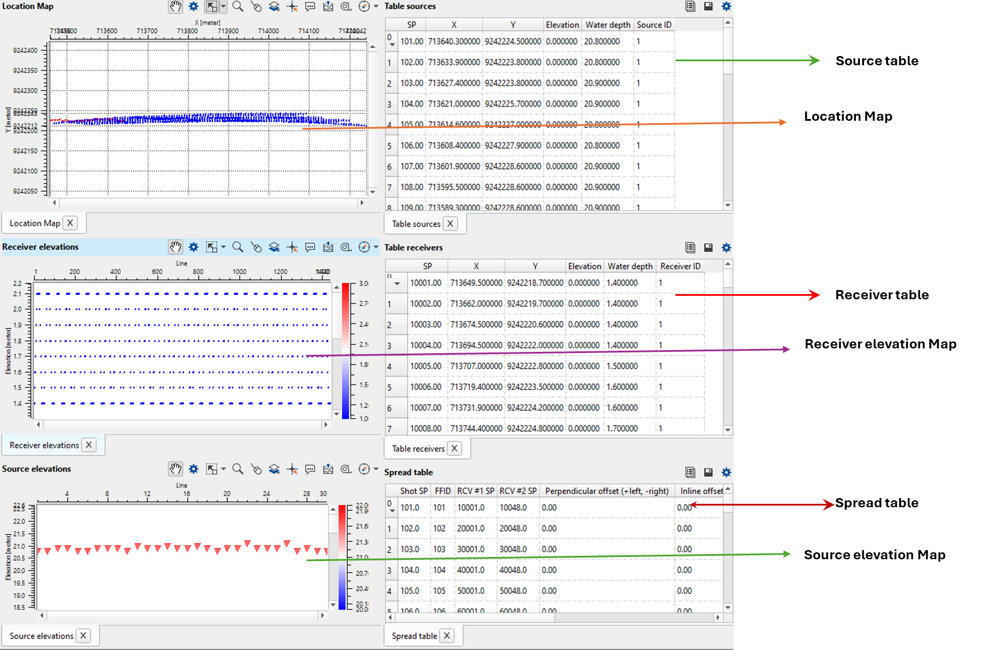Screen dimensions: 990x650
Task: Open the annotation comment tool in Location Map toolbar
Action: (x=310, y=7)
